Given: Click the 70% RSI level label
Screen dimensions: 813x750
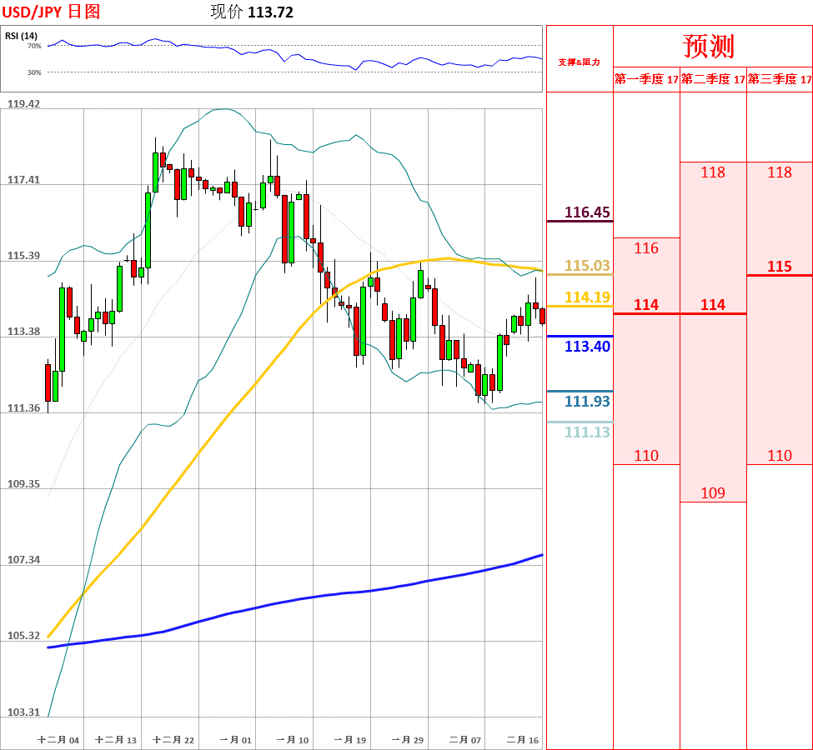Looking at the screenshot, I should [34, 46].
